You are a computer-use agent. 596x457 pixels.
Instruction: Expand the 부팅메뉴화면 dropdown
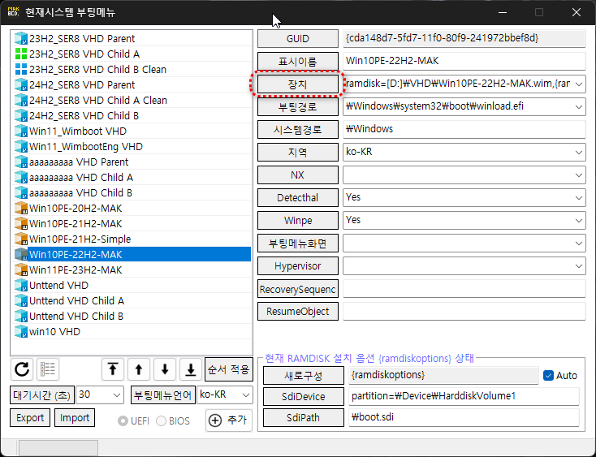coord(578,244)
